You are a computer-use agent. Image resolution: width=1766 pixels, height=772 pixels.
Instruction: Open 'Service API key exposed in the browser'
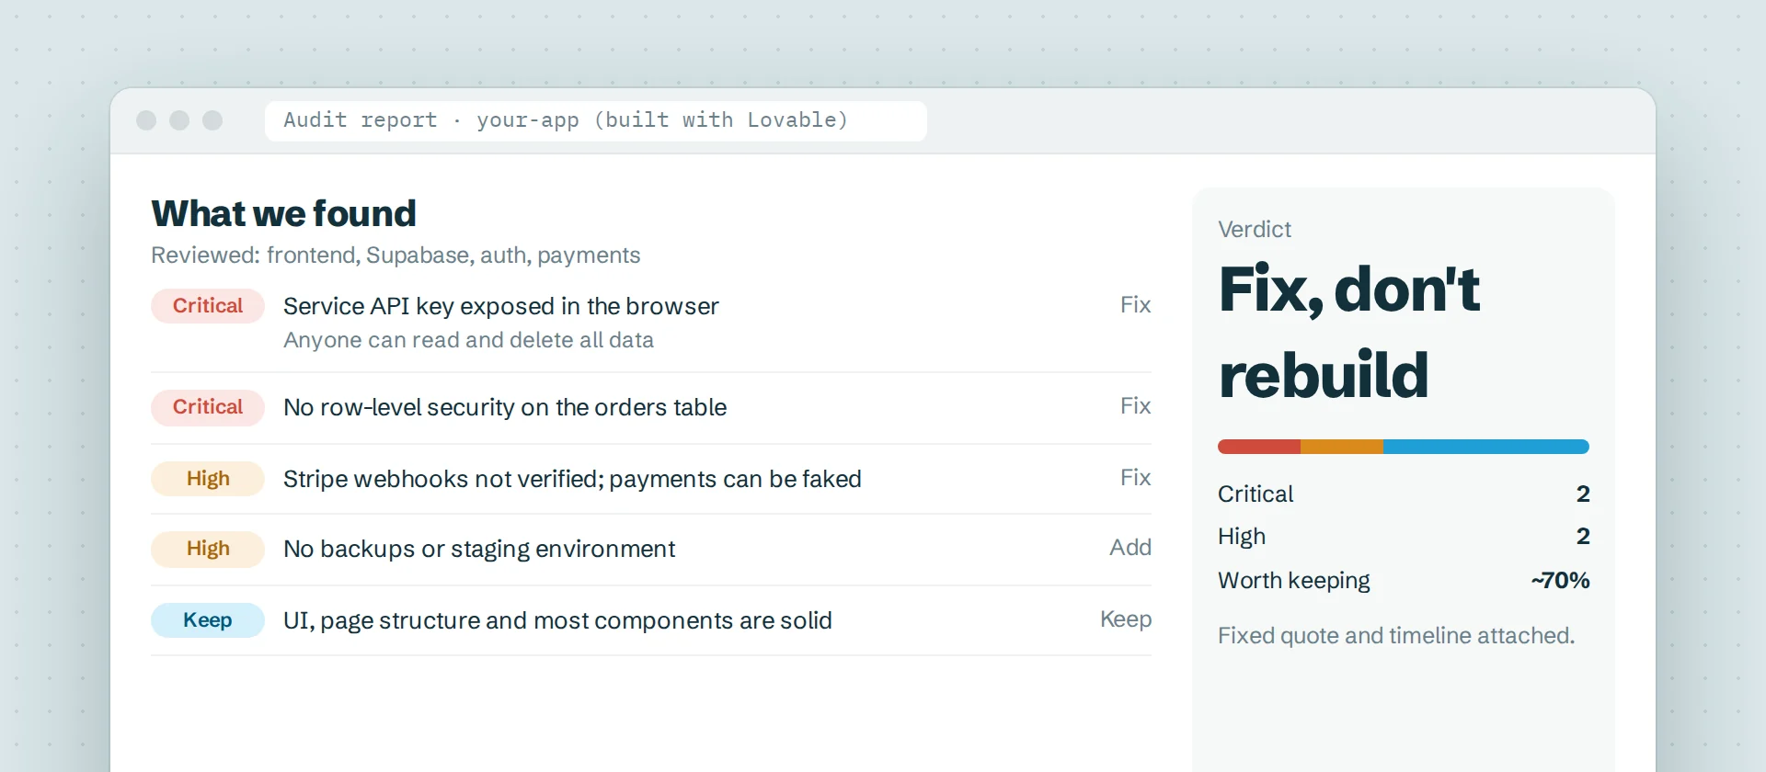click(x=501, y=306)
